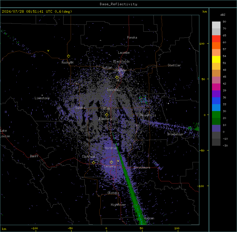Click the light gray 80 dBZ legend swatch
Screen dimensions: 237x232
pos(216,25)
